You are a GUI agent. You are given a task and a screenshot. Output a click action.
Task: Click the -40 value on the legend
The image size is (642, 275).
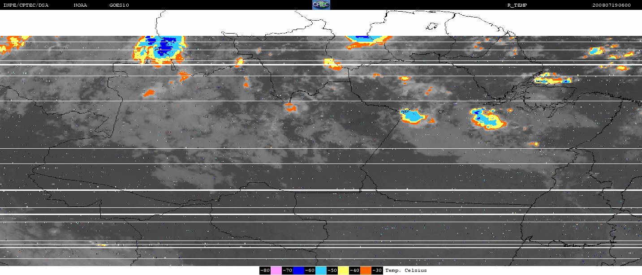click(x=354, y=271)
